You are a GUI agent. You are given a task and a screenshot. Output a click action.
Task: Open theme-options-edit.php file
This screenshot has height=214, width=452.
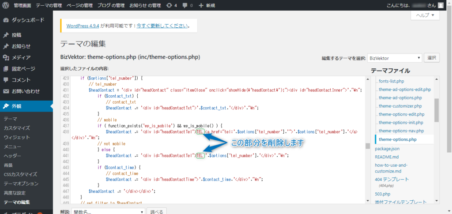click(x=402, y=114)
